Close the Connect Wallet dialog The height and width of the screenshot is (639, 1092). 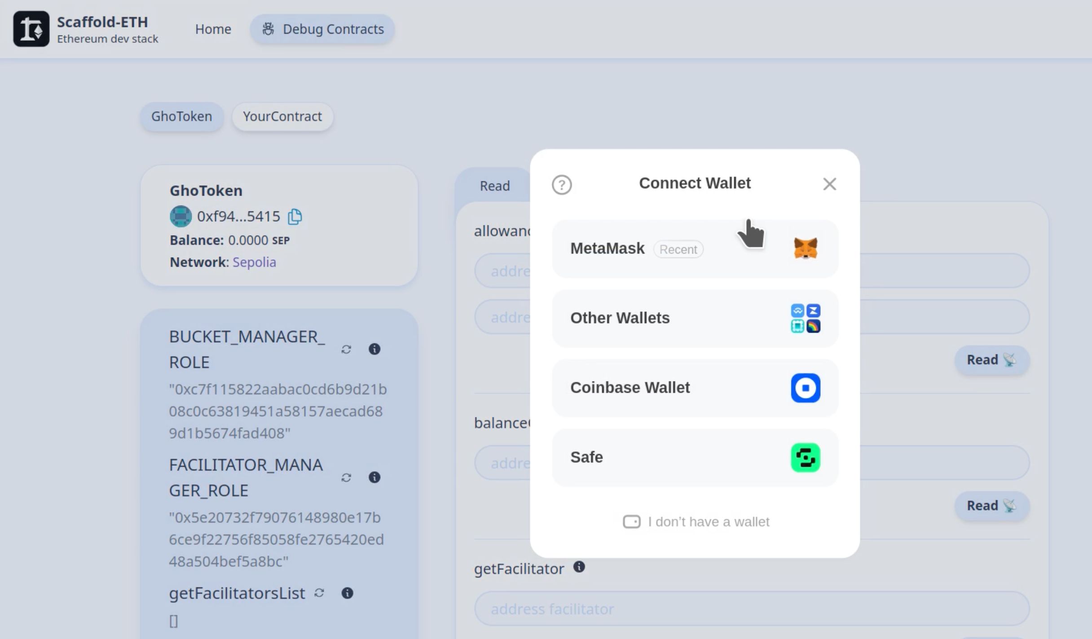click(829, 184)
